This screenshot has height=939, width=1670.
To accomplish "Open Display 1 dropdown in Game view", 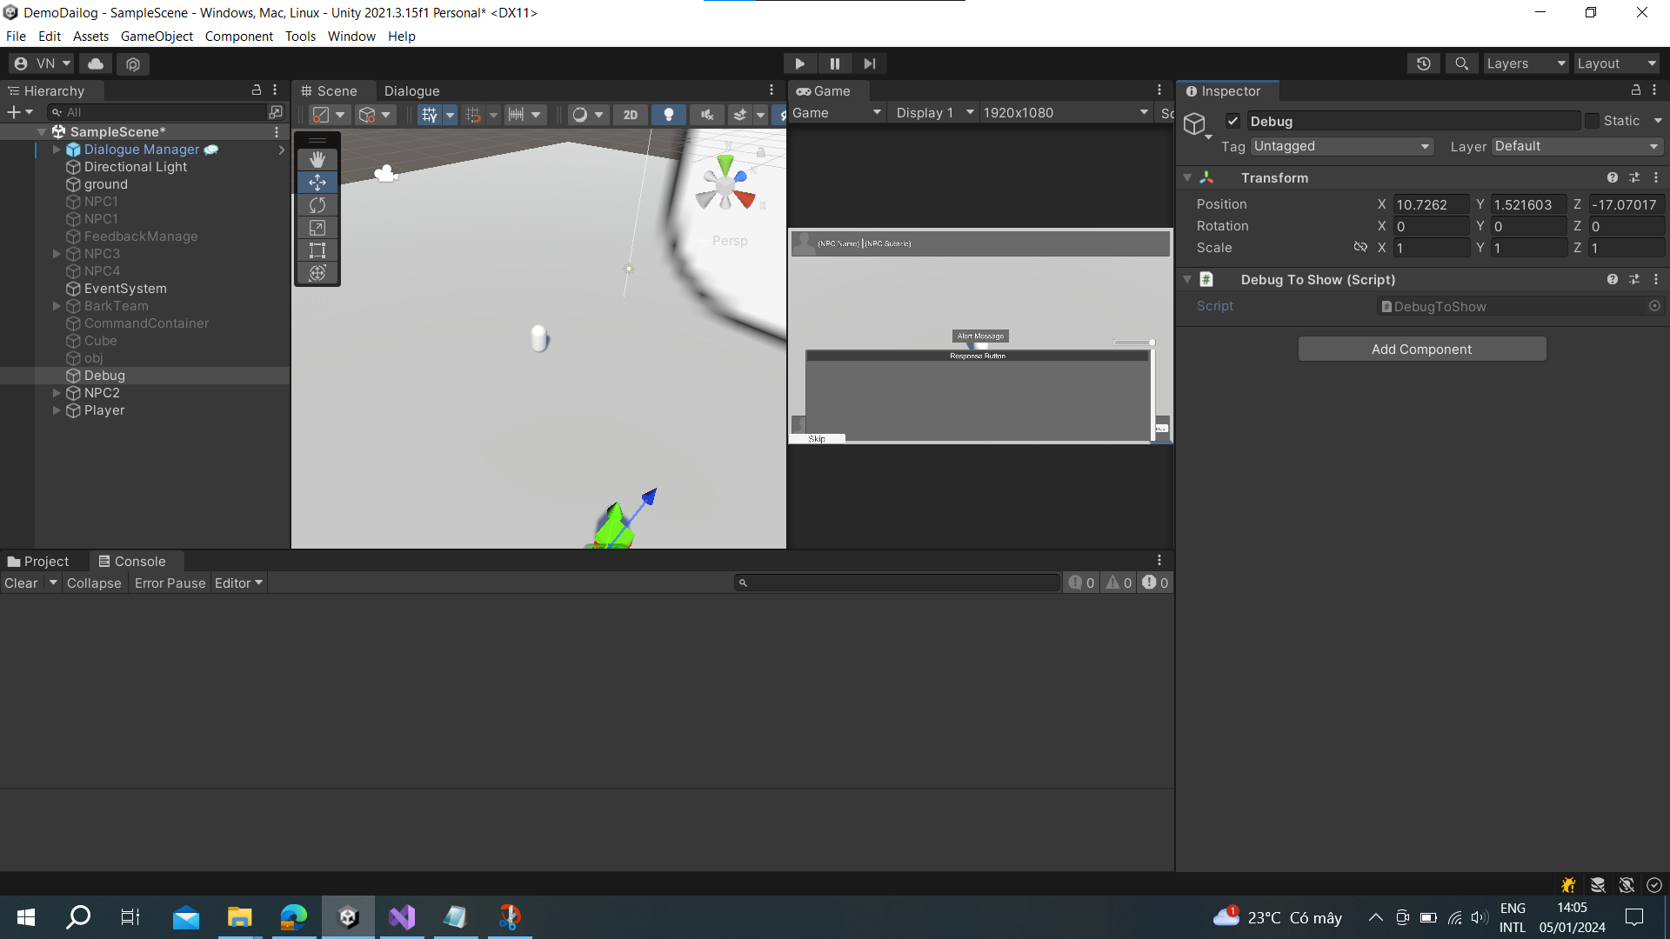I will 934,113.
